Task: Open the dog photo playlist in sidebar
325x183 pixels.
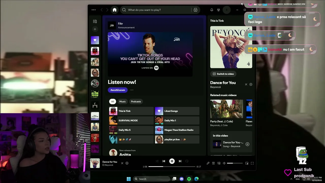Action: [95, 73]
